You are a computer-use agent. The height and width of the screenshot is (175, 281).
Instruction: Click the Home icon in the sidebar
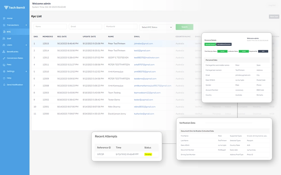tap(4, 18)
